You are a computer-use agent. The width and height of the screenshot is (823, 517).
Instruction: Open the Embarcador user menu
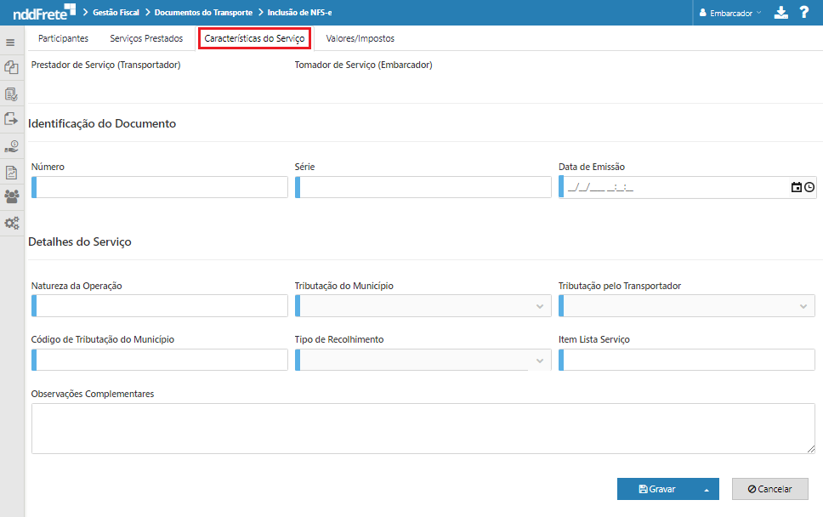point(730,14)
